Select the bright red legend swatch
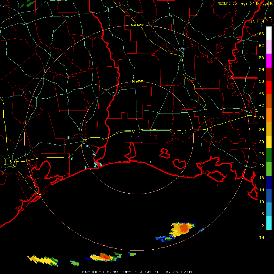 pyautogui.click(x=269, y=88)
